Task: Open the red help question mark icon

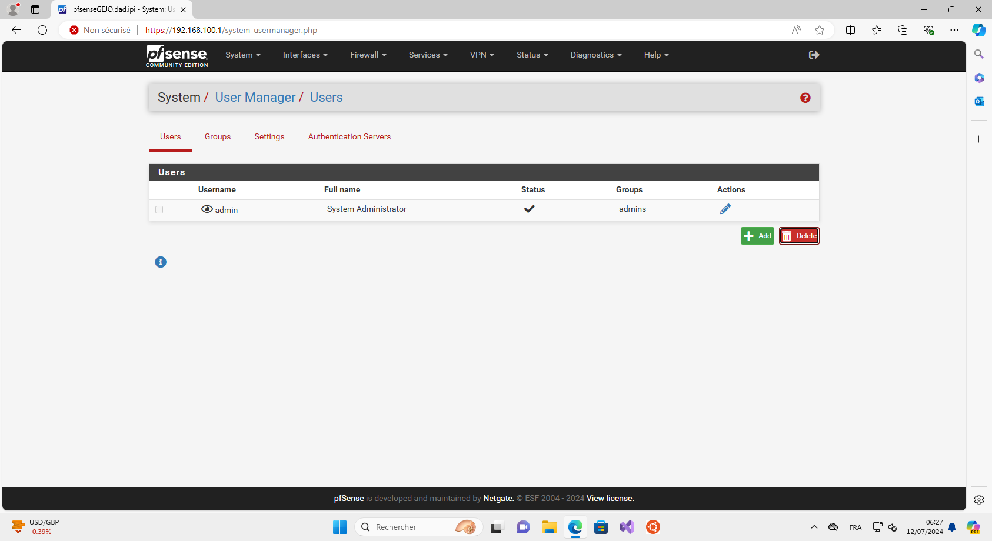Action: [805, 98]
